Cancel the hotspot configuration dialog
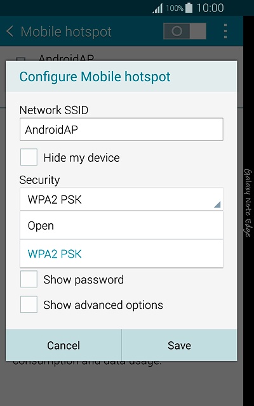Screen dimensions: 254x406 coord(63,345)
